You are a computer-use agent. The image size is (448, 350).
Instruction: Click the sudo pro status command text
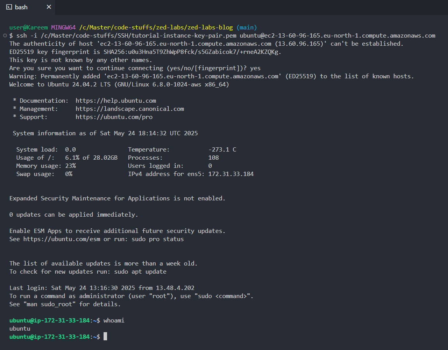tap(158, 239)
